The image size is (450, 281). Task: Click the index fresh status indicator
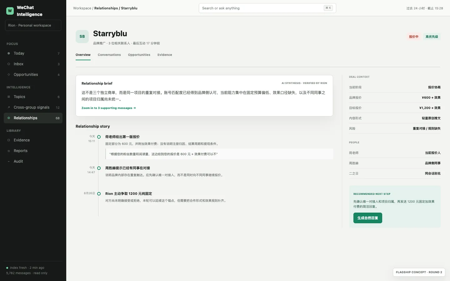tap(25, 268)
